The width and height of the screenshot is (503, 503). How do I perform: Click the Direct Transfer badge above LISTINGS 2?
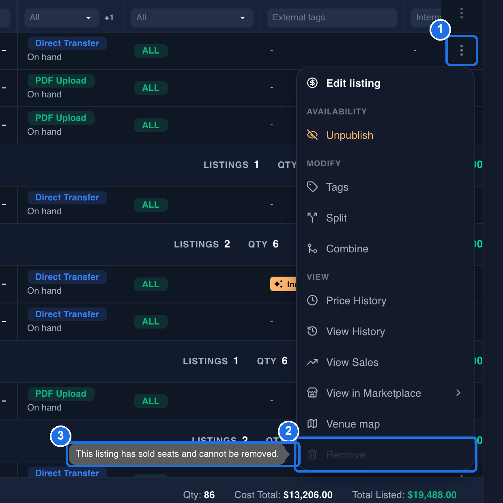click(x=67, y=198)
